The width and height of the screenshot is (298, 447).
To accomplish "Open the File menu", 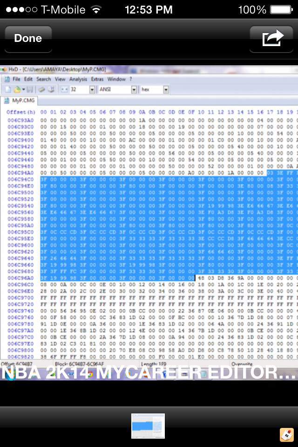I will 16,79.
